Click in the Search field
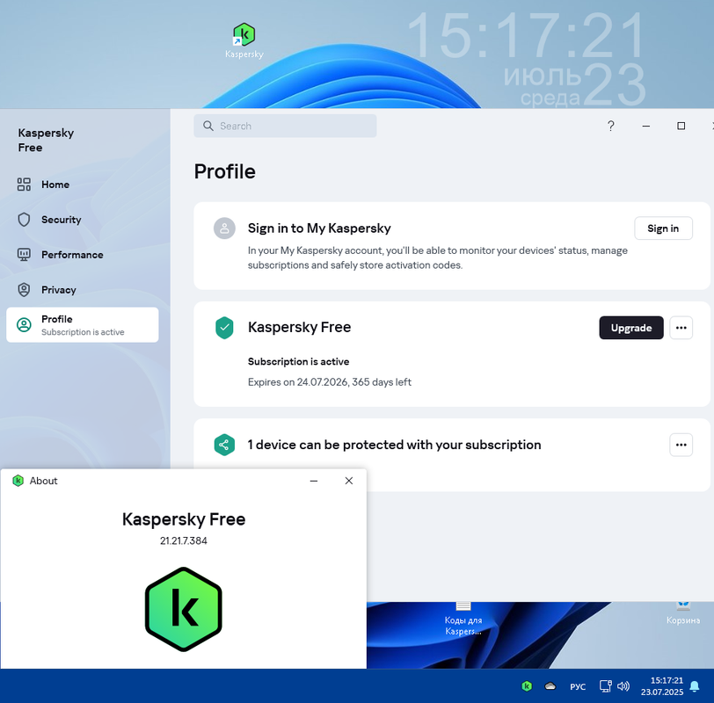Screen dimensions: 714x703 pos(285,126)
